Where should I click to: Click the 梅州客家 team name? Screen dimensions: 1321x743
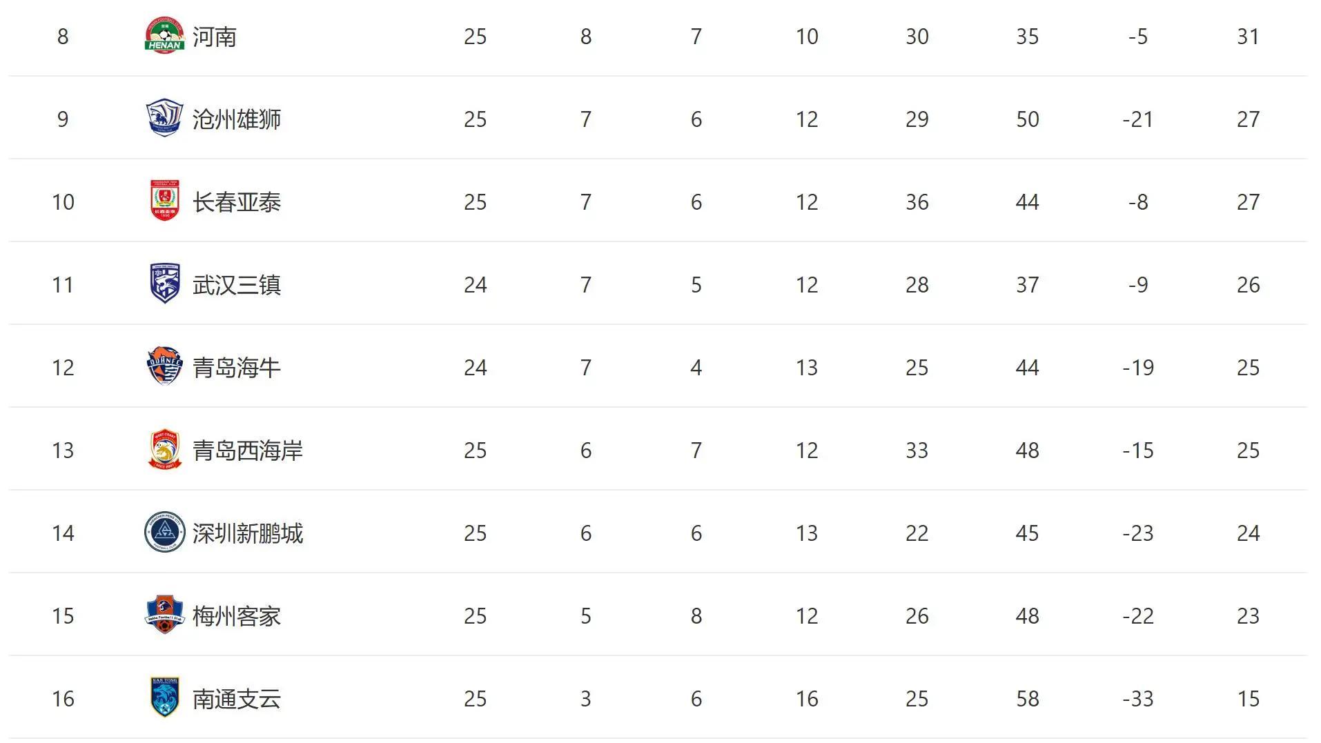[236, 616]
